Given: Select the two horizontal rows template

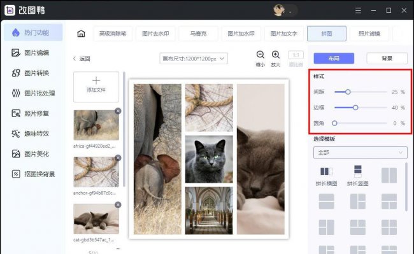Looking at the screenshot, I should coord(327,201).
